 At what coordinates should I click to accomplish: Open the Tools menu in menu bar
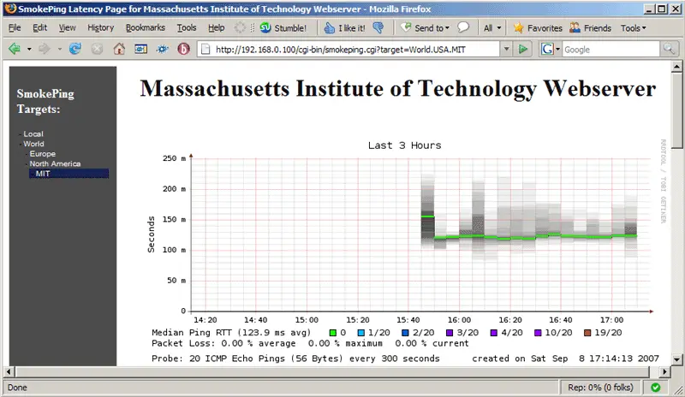[x=187, y=28]
